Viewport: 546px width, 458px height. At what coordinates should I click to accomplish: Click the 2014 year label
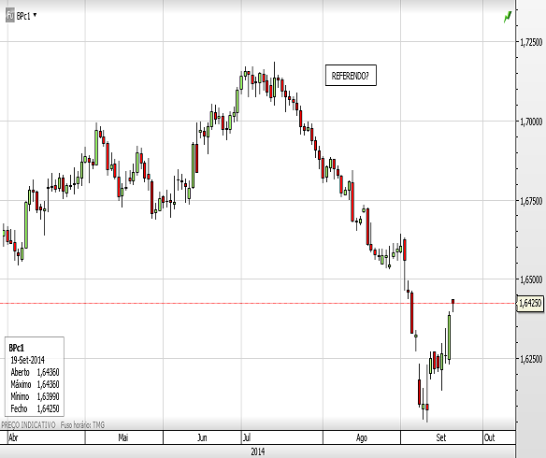[258, 451]
